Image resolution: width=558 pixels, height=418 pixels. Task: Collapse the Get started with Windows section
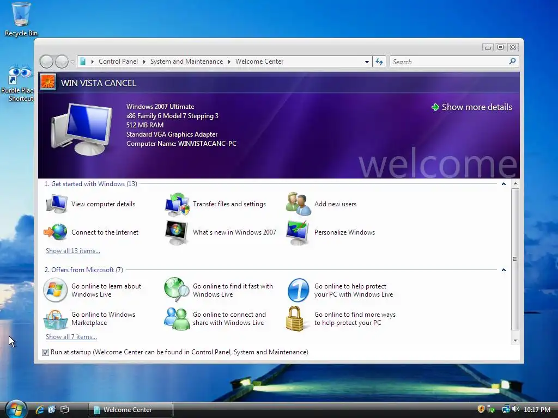pos(504,184)
